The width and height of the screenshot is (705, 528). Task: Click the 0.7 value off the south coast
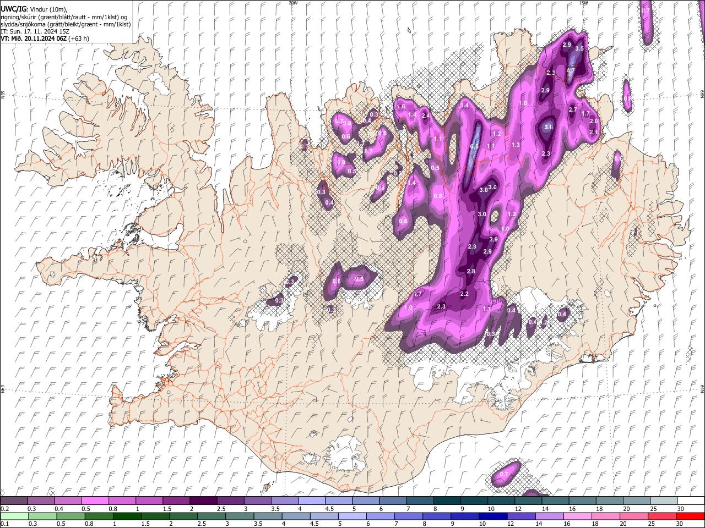pos(504,474)
